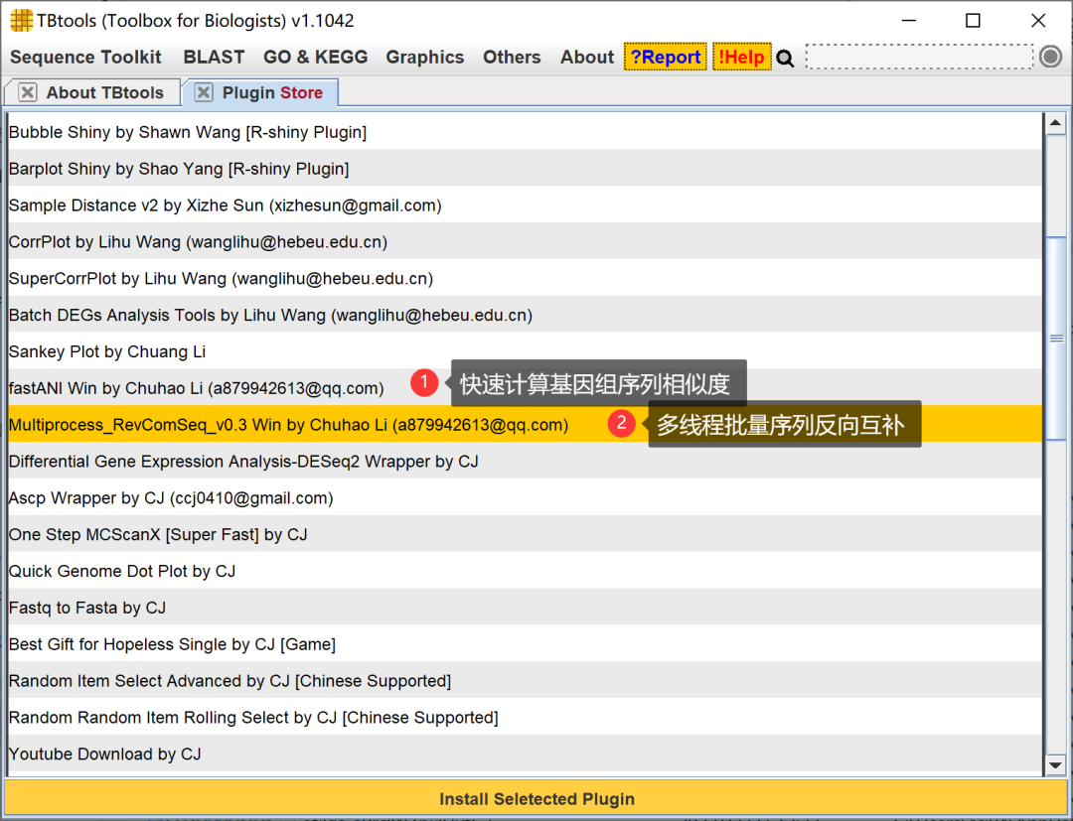Select Batch DEGs Analysis Tools plugin
Viewport: 1073px width, 821px height.
point(525,315)
